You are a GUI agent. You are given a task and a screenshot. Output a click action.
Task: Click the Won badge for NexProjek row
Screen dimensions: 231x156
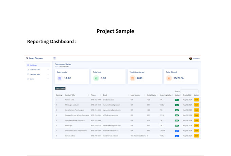(x=177, y=126)
